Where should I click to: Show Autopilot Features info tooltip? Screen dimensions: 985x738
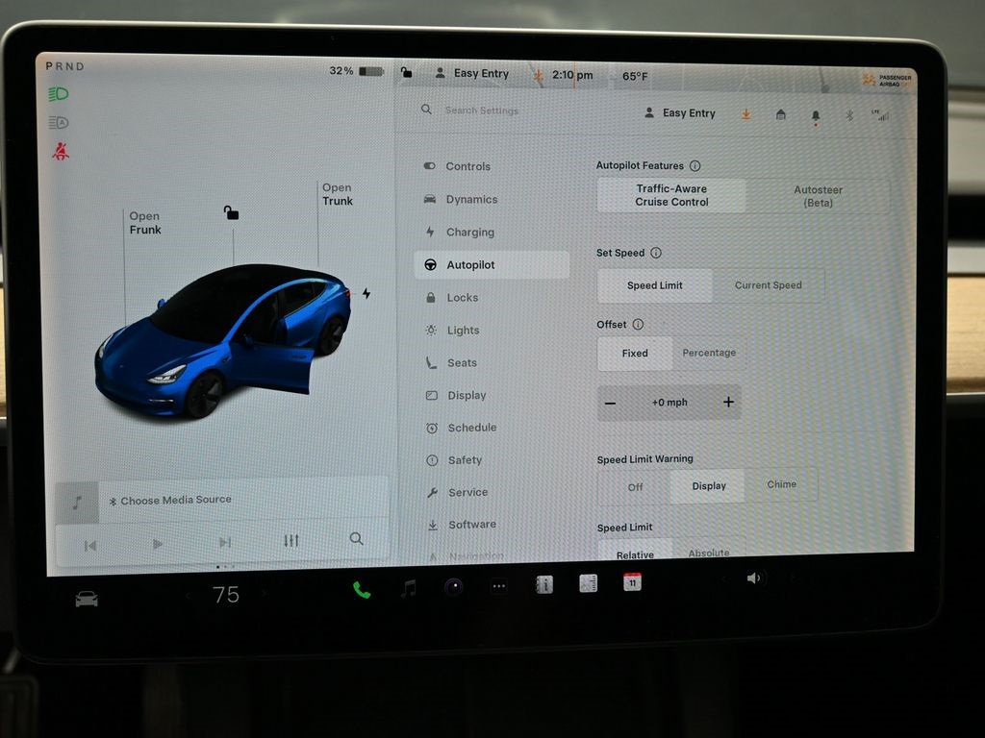tap(695, 166)
